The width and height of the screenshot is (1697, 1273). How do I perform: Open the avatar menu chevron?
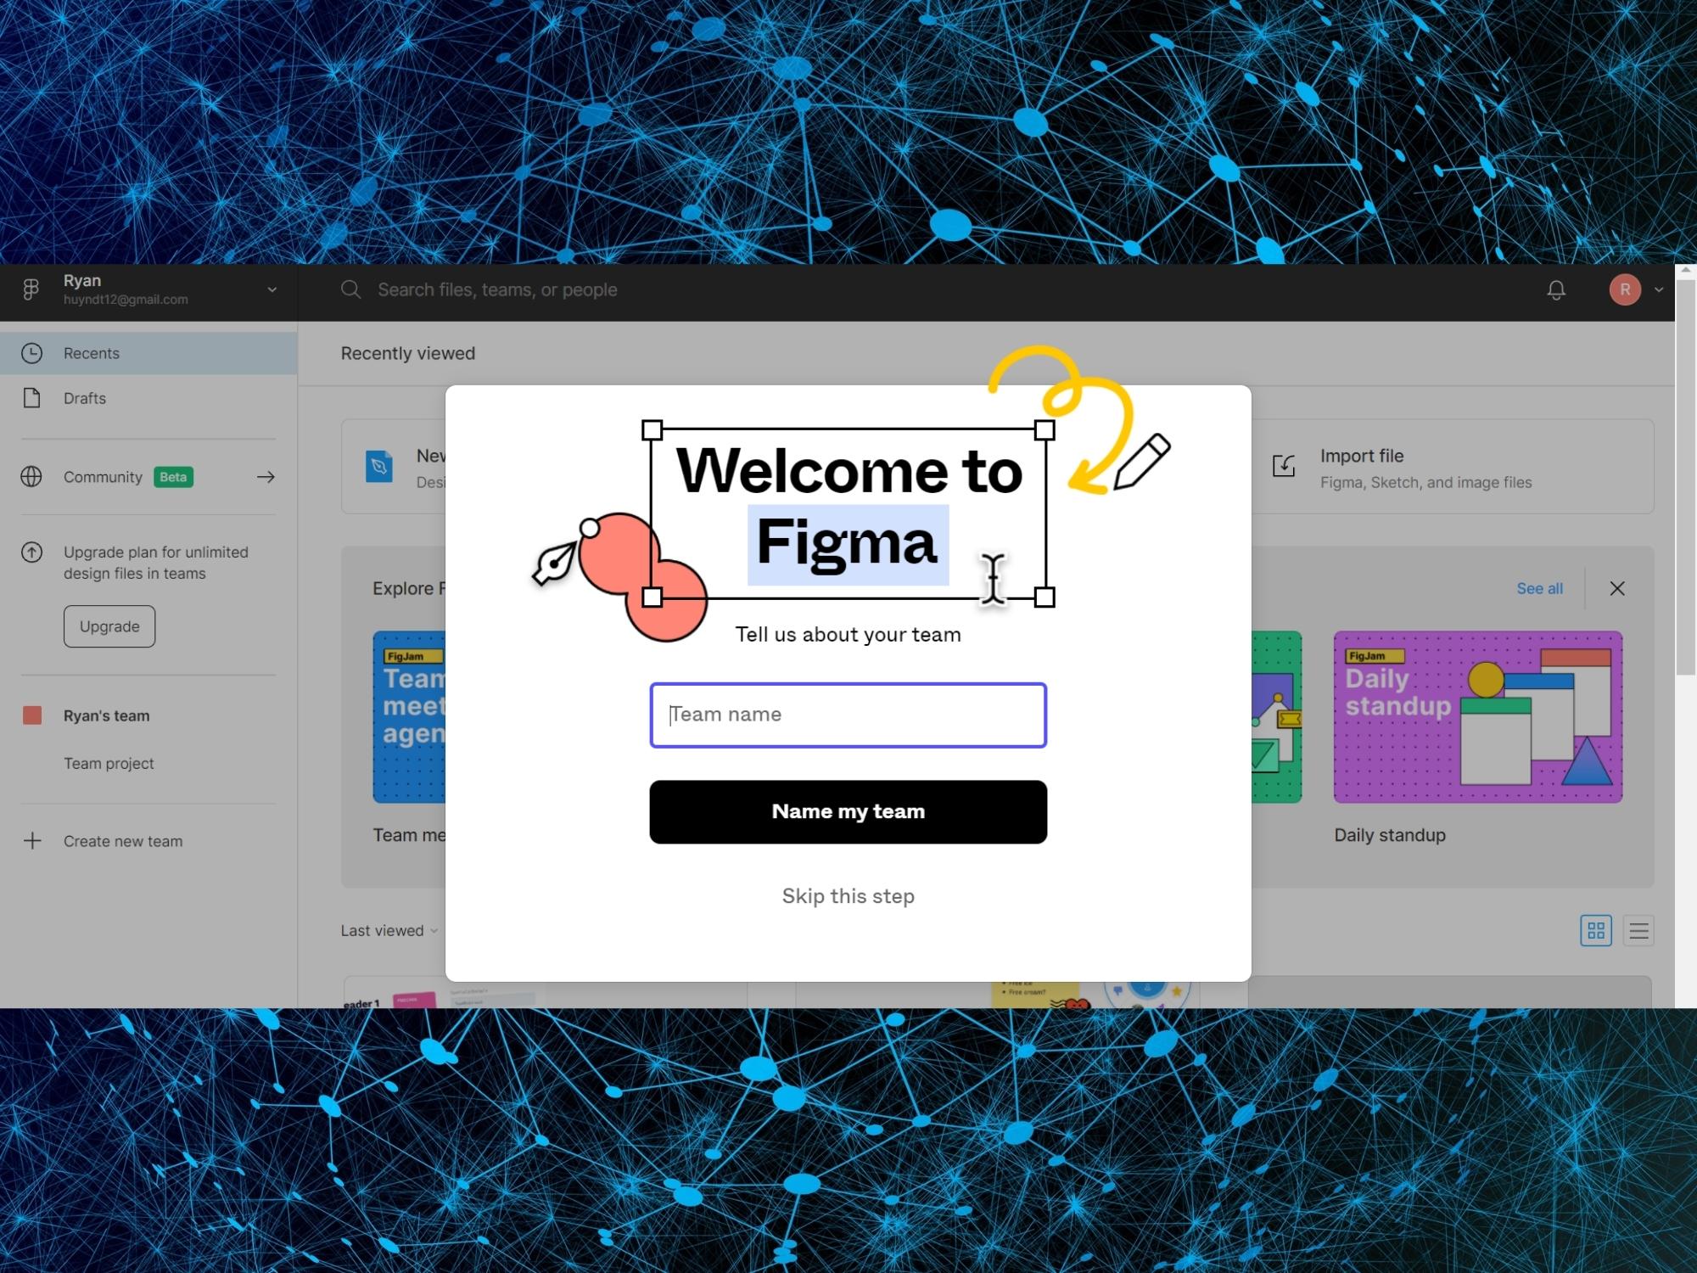(x=1659, y=290)
